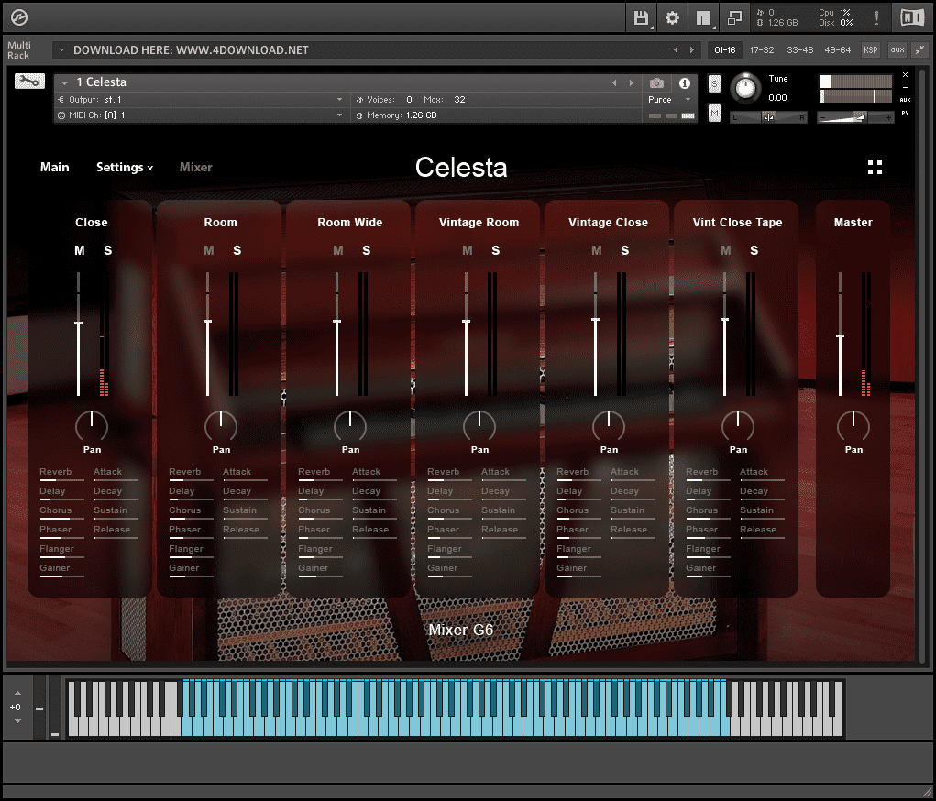Toggle the aux sends panel button
This screenshot has height=801, width=936.
click(x=897, y=50)
